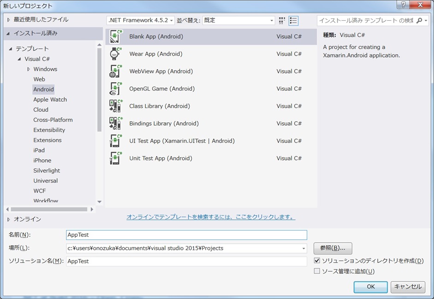
Task: Click the 参照(B)... browse button
Action: (x=333, y=248)
